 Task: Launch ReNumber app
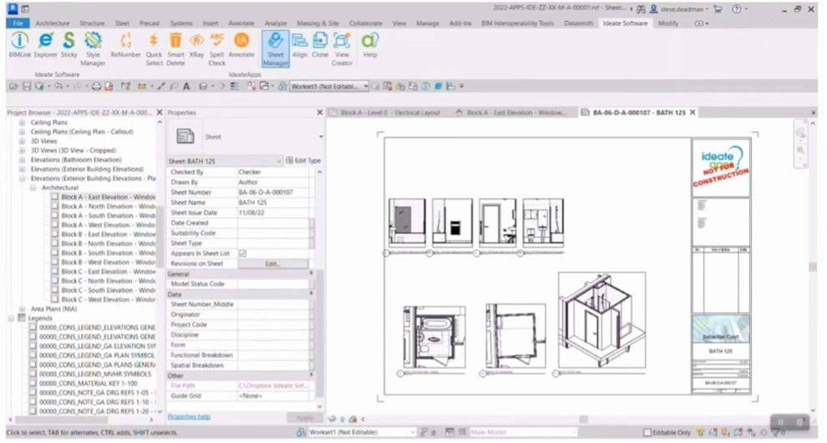pyautogui.click(x=125, y=45)
